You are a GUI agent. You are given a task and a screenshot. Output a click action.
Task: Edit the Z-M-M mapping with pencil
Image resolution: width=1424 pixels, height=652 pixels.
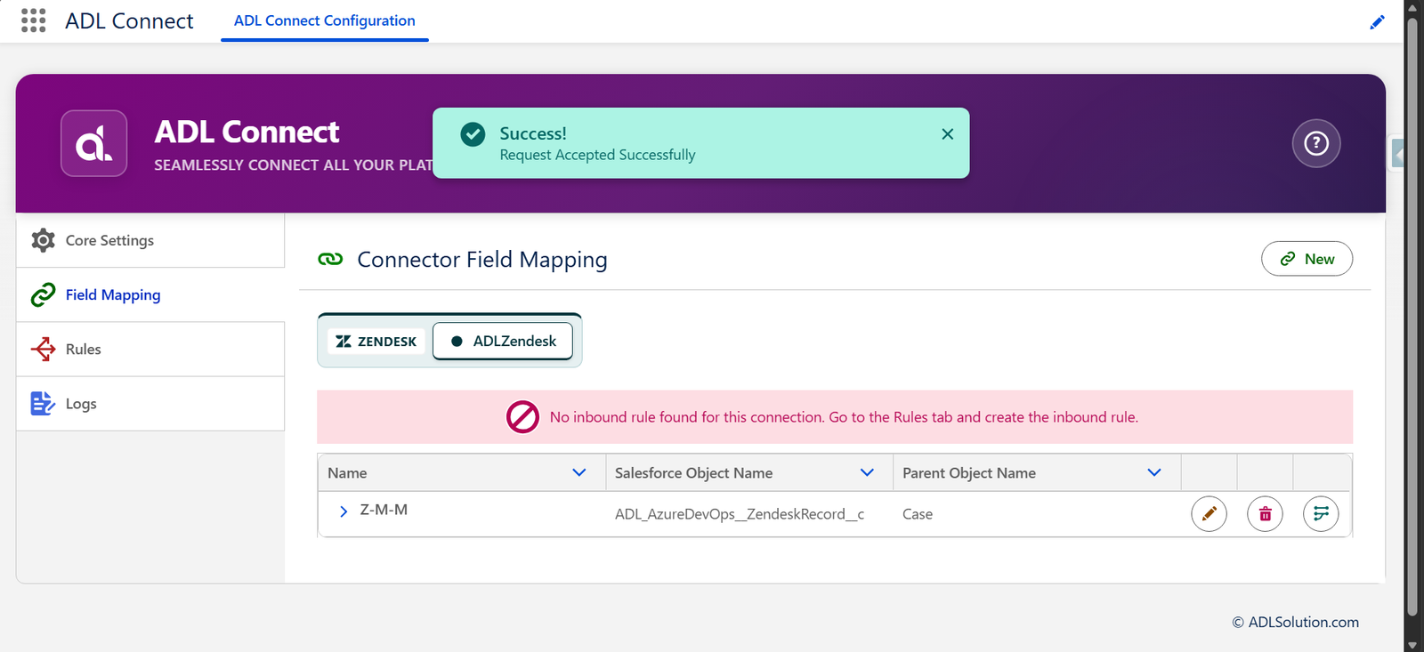pos(1209,513)
